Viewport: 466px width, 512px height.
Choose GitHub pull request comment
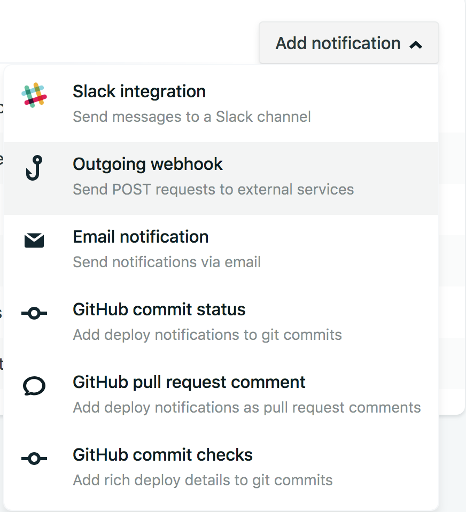pos(189,382)
